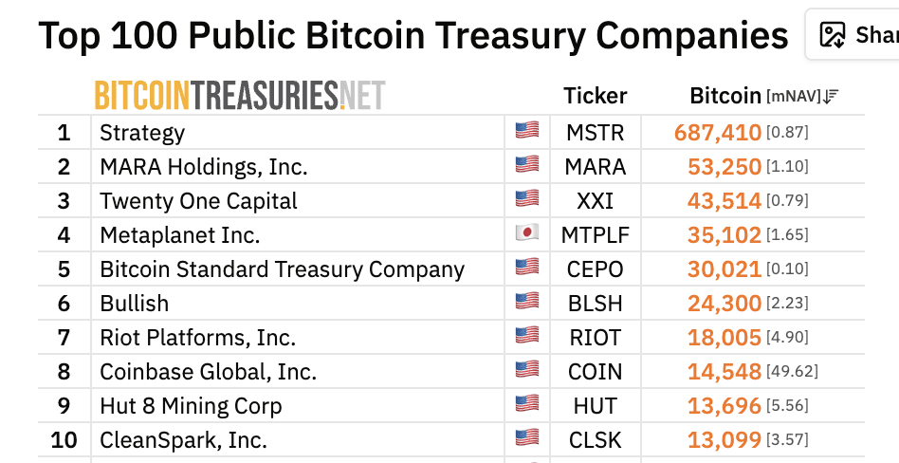Toggle the mNAV label in header
This screenshot has width=899, height=463.
(793, 97)
